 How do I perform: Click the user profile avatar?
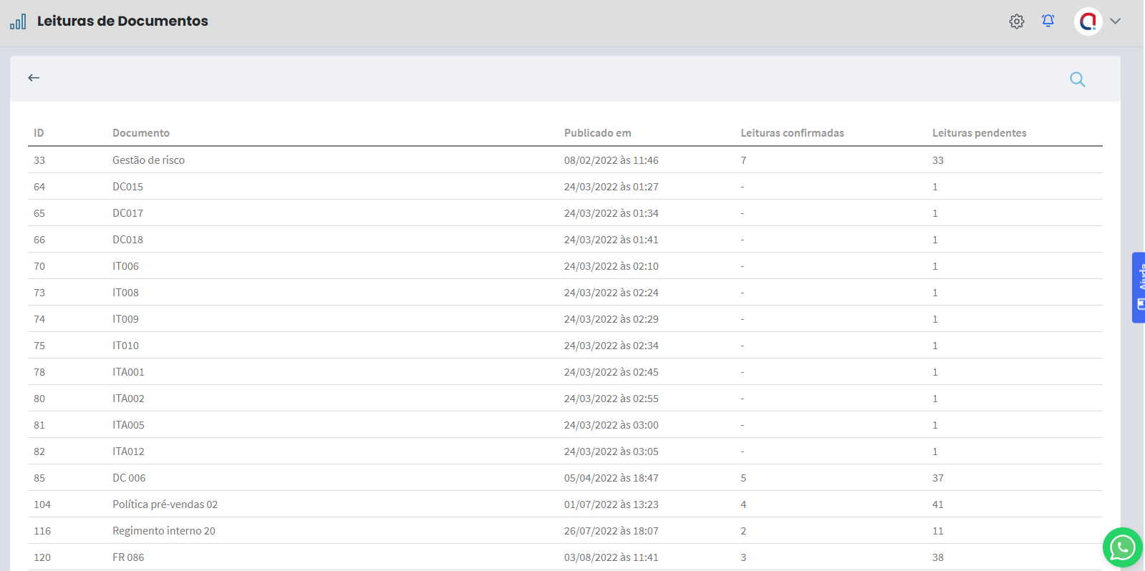coord(1088,21)
